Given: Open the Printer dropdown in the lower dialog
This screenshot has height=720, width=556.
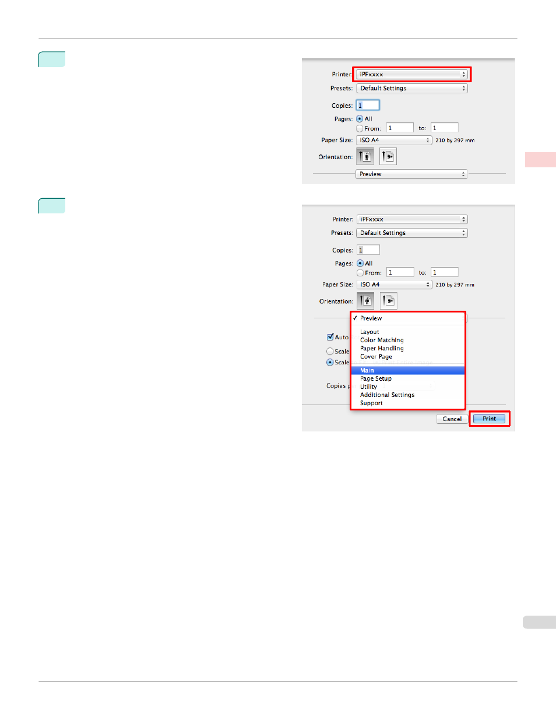Looking at the screenshot, I should [412, 219].
